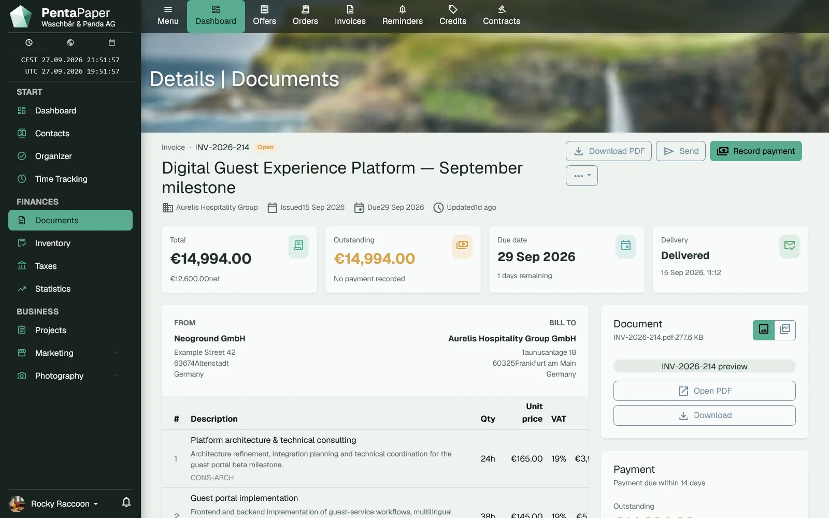Open Time Tracking in the sidebar

point(70,179)
